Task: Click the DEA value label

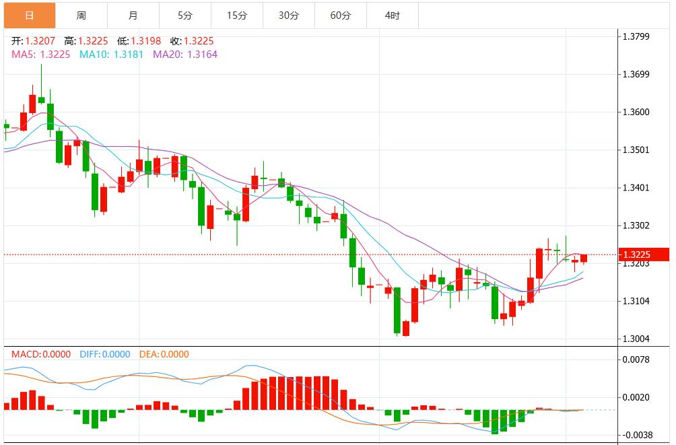Action: pos(164,354)
